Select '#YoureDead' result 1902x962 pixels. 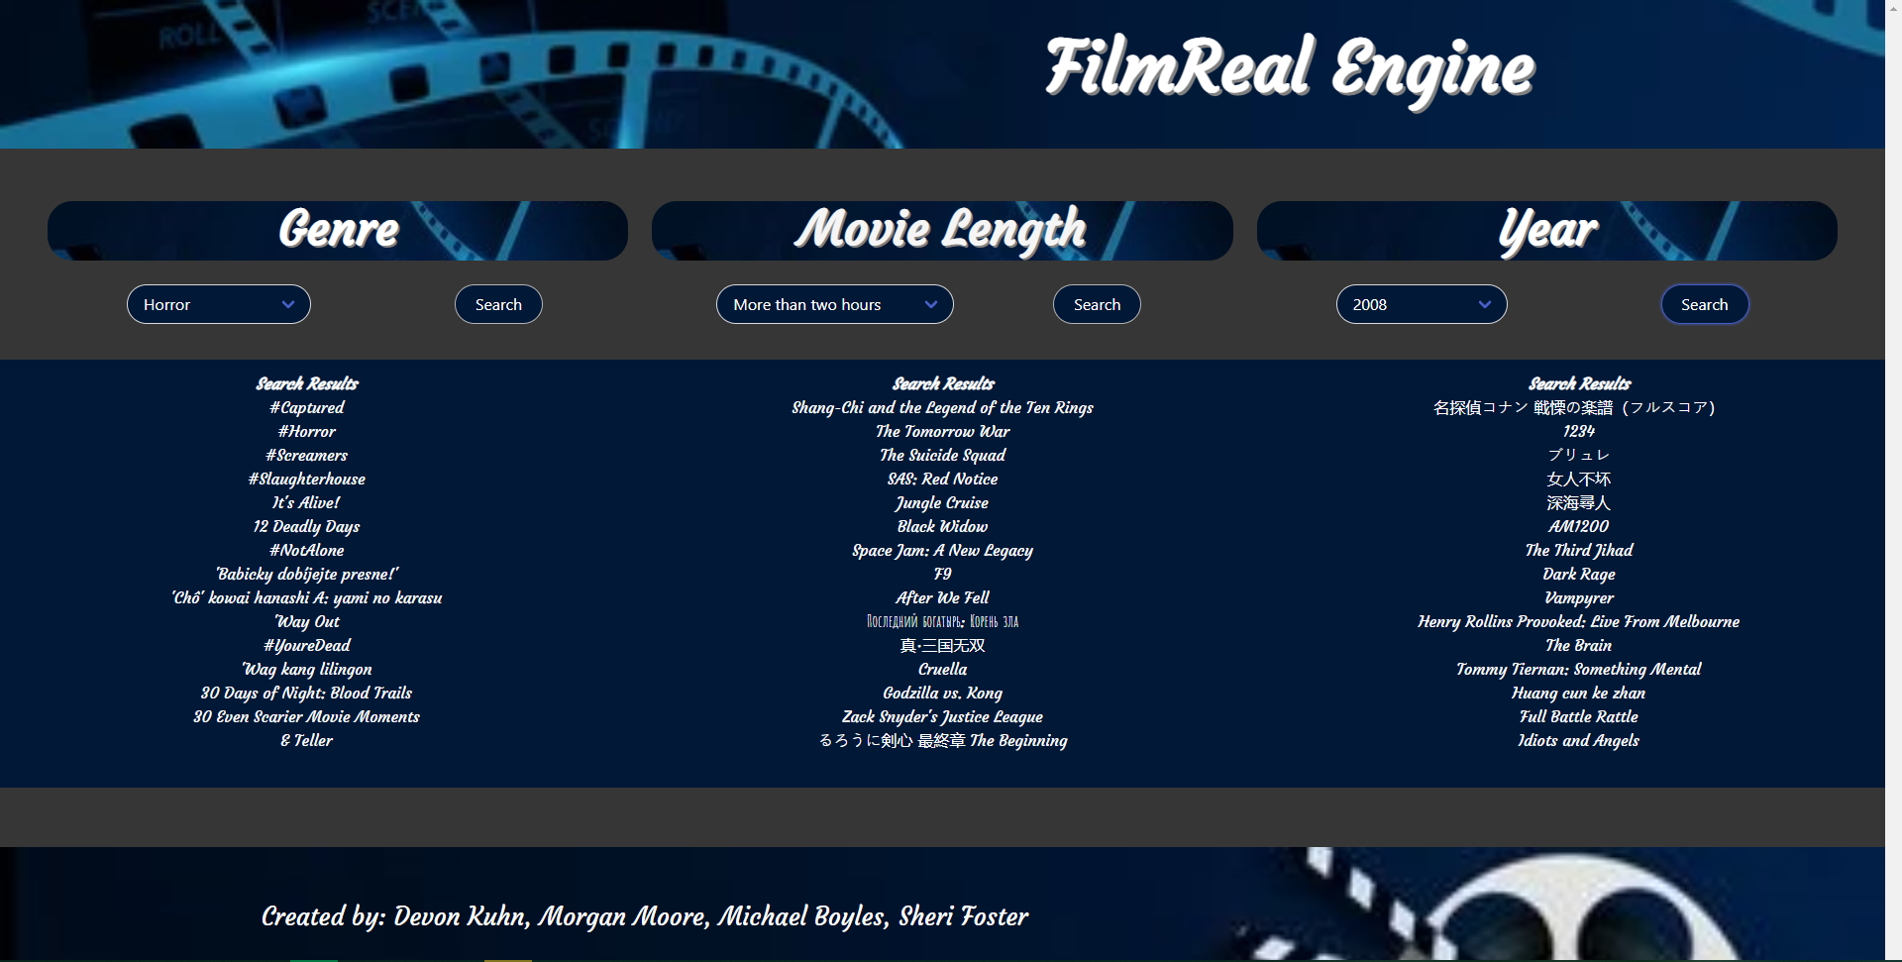point(307,645)
